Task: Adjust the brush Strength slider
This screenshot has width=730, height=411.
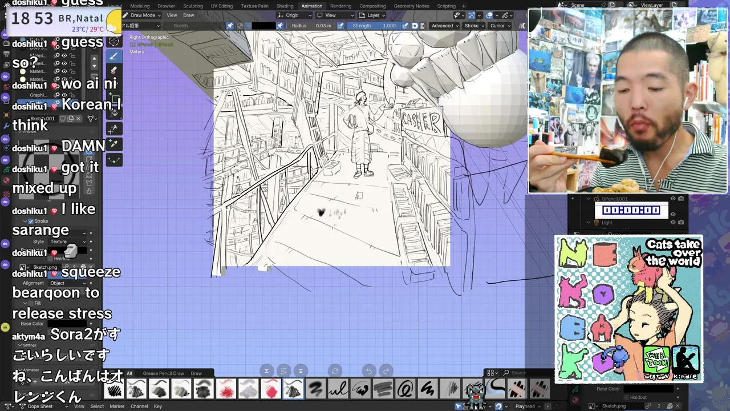Action: click(x=374, y=26)
